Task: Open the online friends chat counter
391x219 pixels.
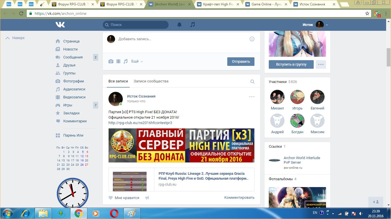Action: 376,202
